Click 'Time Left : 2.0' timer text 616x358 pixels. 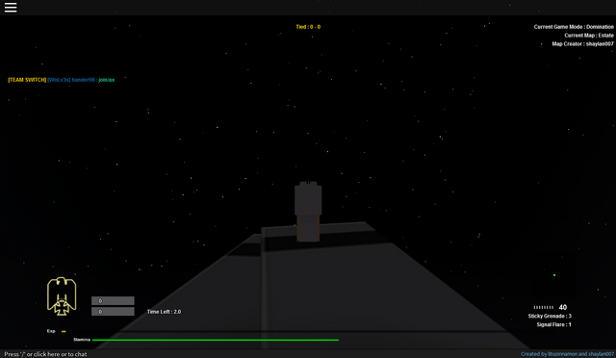(x=165, y=312)
